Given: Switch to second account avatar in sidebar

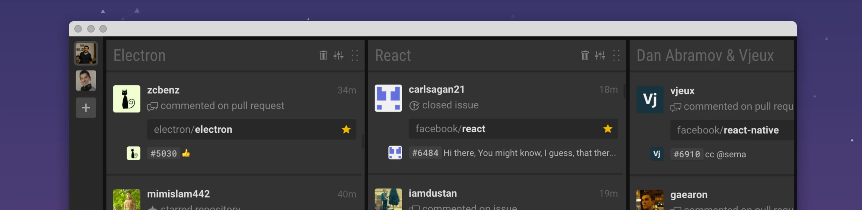Looking at the screenshot, I should click(86, 80).
